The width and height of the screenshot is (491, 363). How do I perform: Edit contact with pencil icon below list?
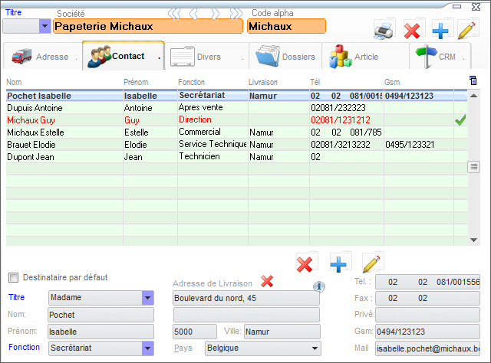click(372, 263)
